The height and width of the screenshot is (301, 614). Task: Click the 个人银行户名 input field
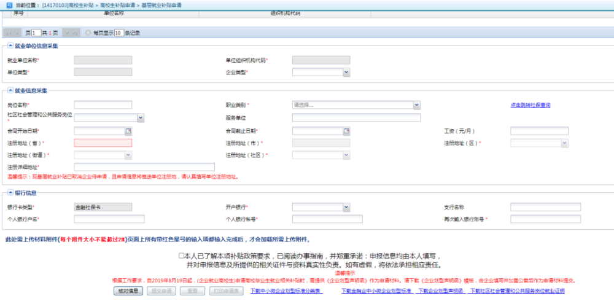point(109,219)
